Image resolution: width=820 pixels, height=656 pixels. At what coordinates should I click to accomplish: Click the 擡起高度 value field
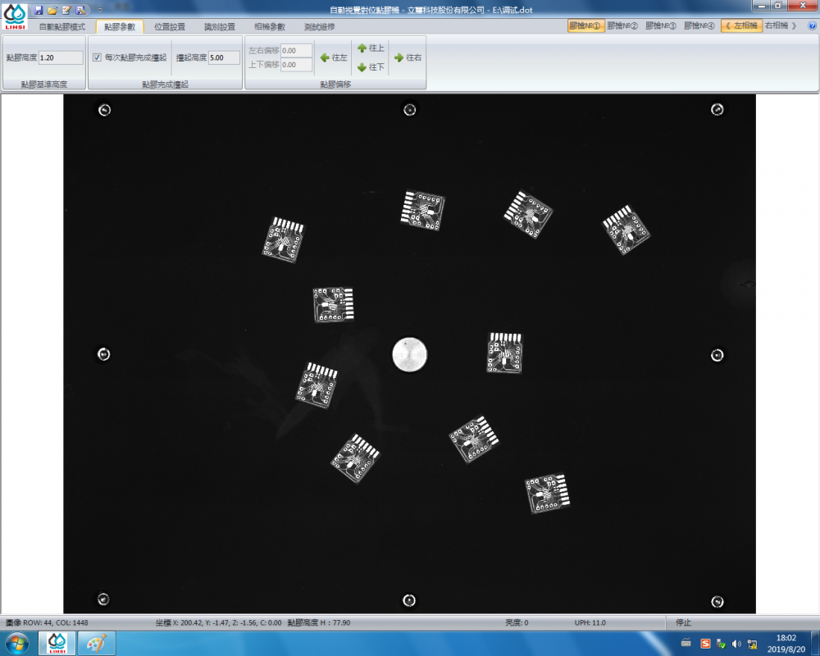(223, 57)
